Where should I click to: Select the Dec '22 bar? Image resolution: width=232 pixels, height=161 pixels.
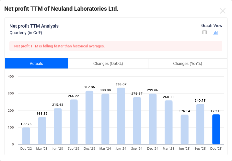click(x=26, y=136)
